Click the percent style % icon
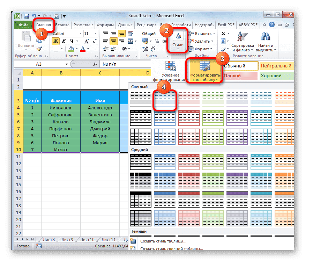The image size is (313, 261). (x=156, y=41)
